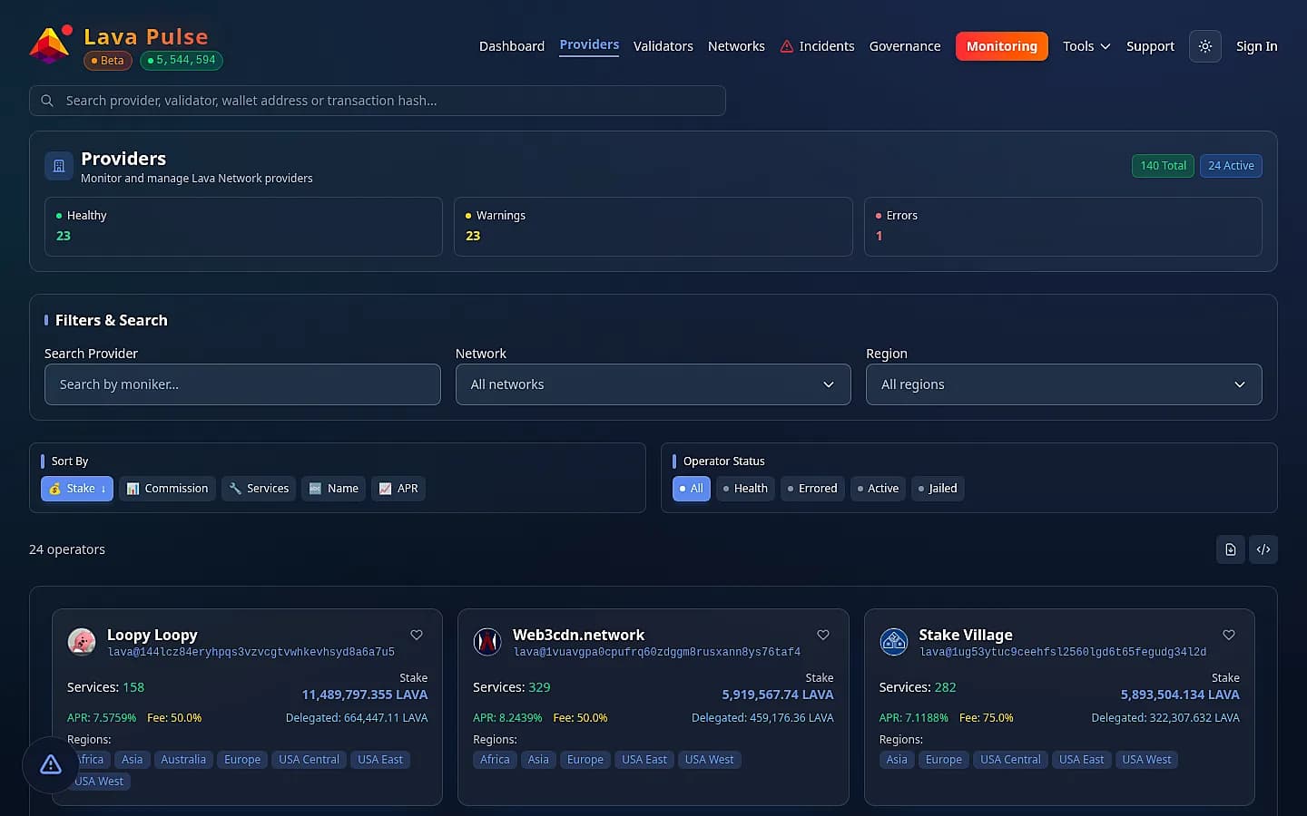Open the Governance page
1307x816 pixels.
pyautogui.click(x=905, y=46)
